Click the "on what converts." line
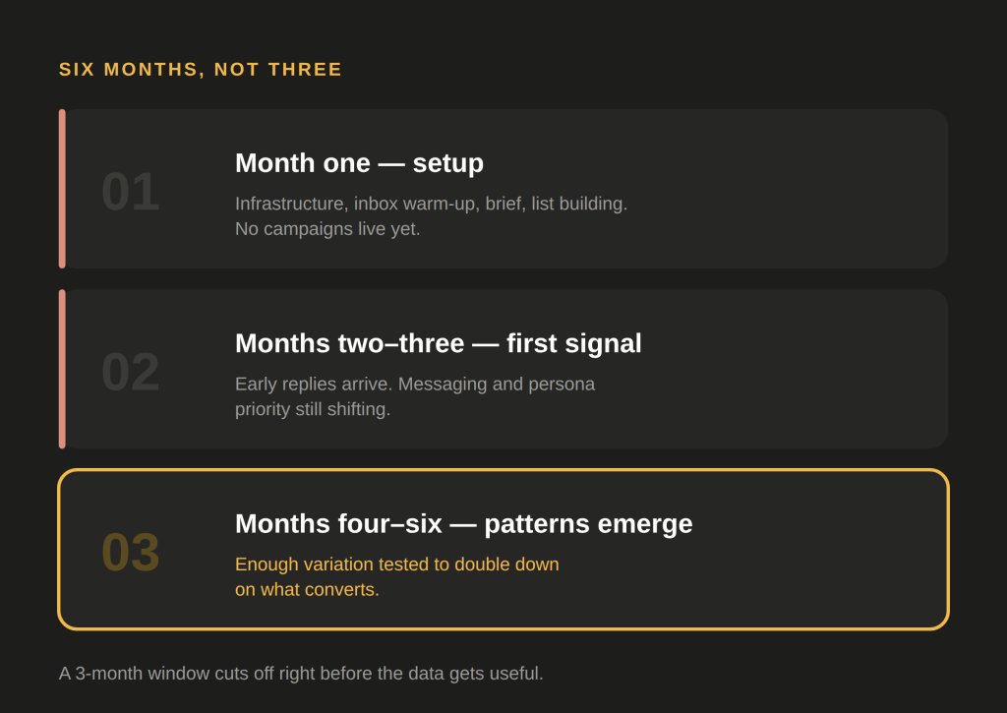1007x713 pixels. 307,590
